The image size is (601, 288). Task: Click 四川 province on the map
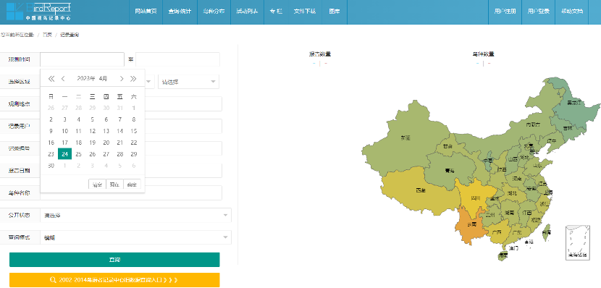click(475, 198)
